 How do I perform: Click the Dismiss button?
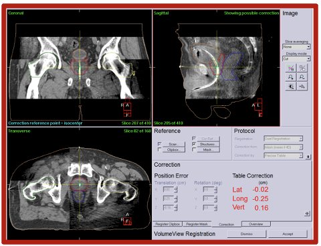point(247,234)
